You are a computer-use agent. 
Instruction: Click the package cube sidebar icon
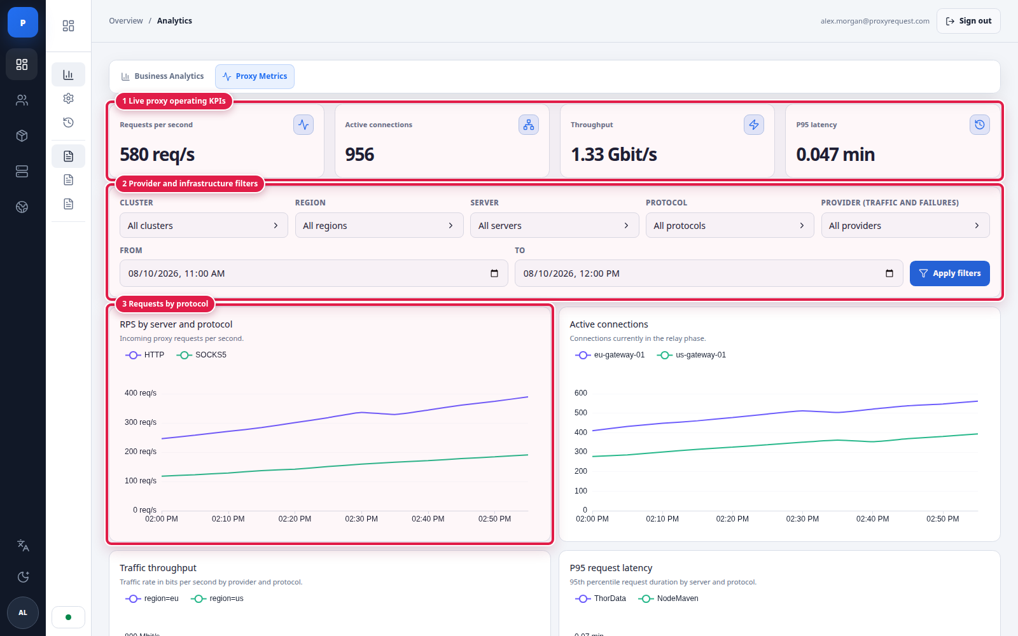coord(22,135)
